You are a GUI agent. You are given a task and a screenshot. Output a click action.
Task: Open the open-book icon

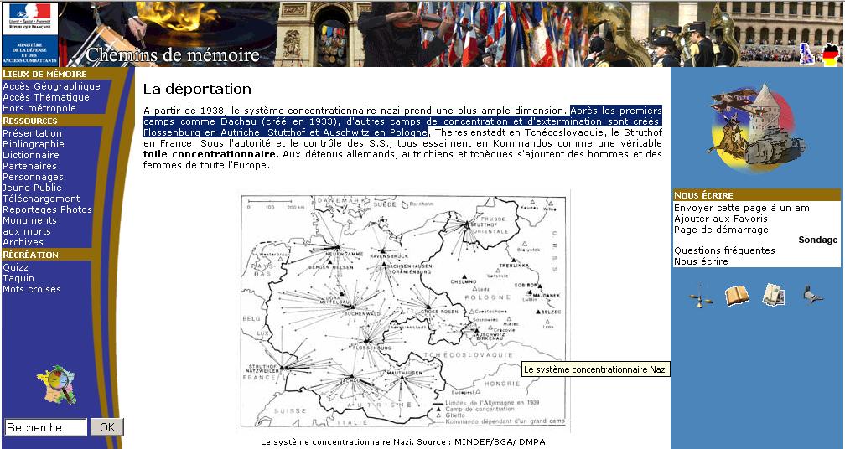point(737,296)
